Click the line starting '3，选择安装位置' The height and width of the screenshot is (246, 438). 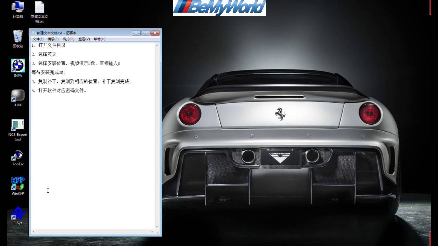[x=76, y=64]
